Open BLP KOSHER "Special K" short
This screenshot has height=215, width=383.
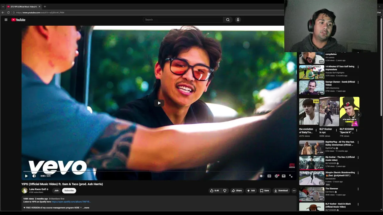[349, 111]
